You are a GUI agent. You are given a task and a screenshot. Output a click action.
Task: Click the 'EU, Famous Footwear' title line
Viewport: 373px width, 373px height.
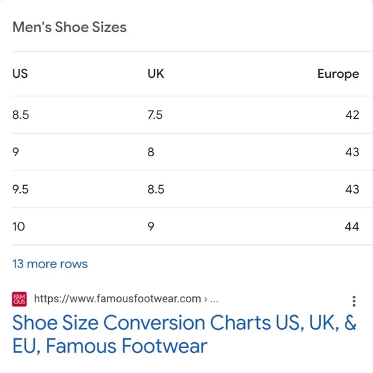point(110,345)
